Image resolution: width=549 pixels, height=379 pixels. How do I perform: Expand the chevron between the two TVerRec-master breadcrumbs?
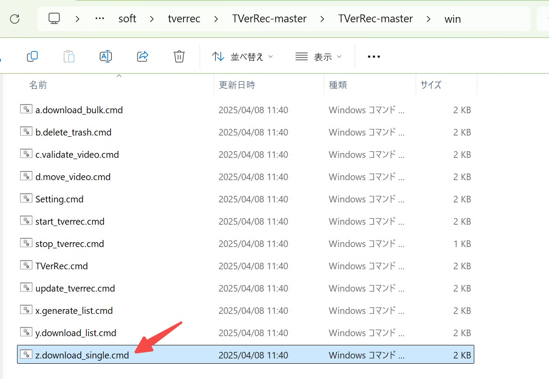[x=323, y=19]
